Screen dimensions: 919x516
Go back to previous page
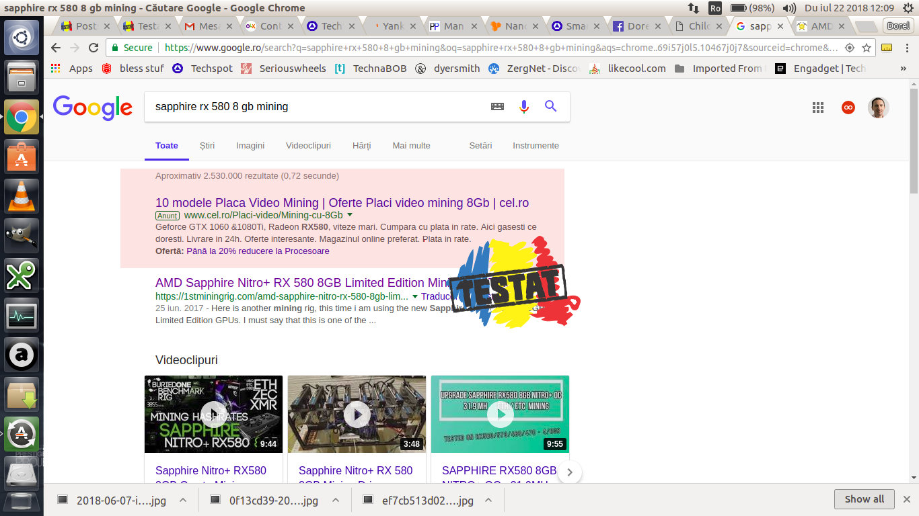pos(56,48)
